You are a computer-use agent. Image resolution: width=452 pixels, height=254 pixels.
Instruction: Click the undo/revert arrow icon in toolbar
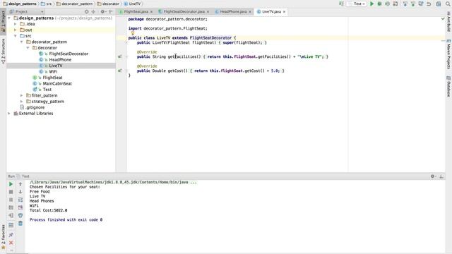429,4
